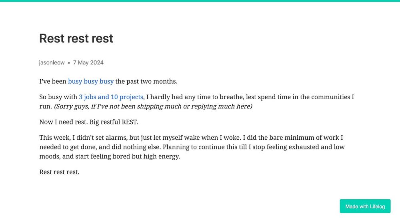Follow the "3 jobs and 10 projects" link
The image size is (400, 221).
111,97
